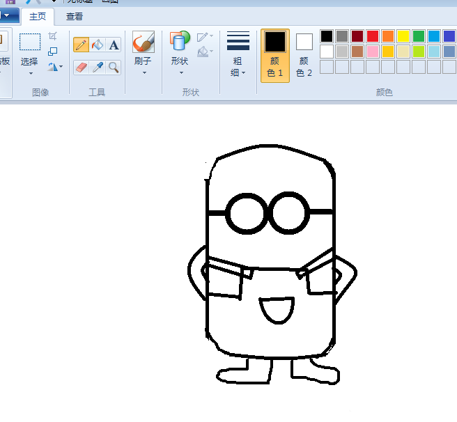Select 颜色 2 background color button

click(304, 56)
